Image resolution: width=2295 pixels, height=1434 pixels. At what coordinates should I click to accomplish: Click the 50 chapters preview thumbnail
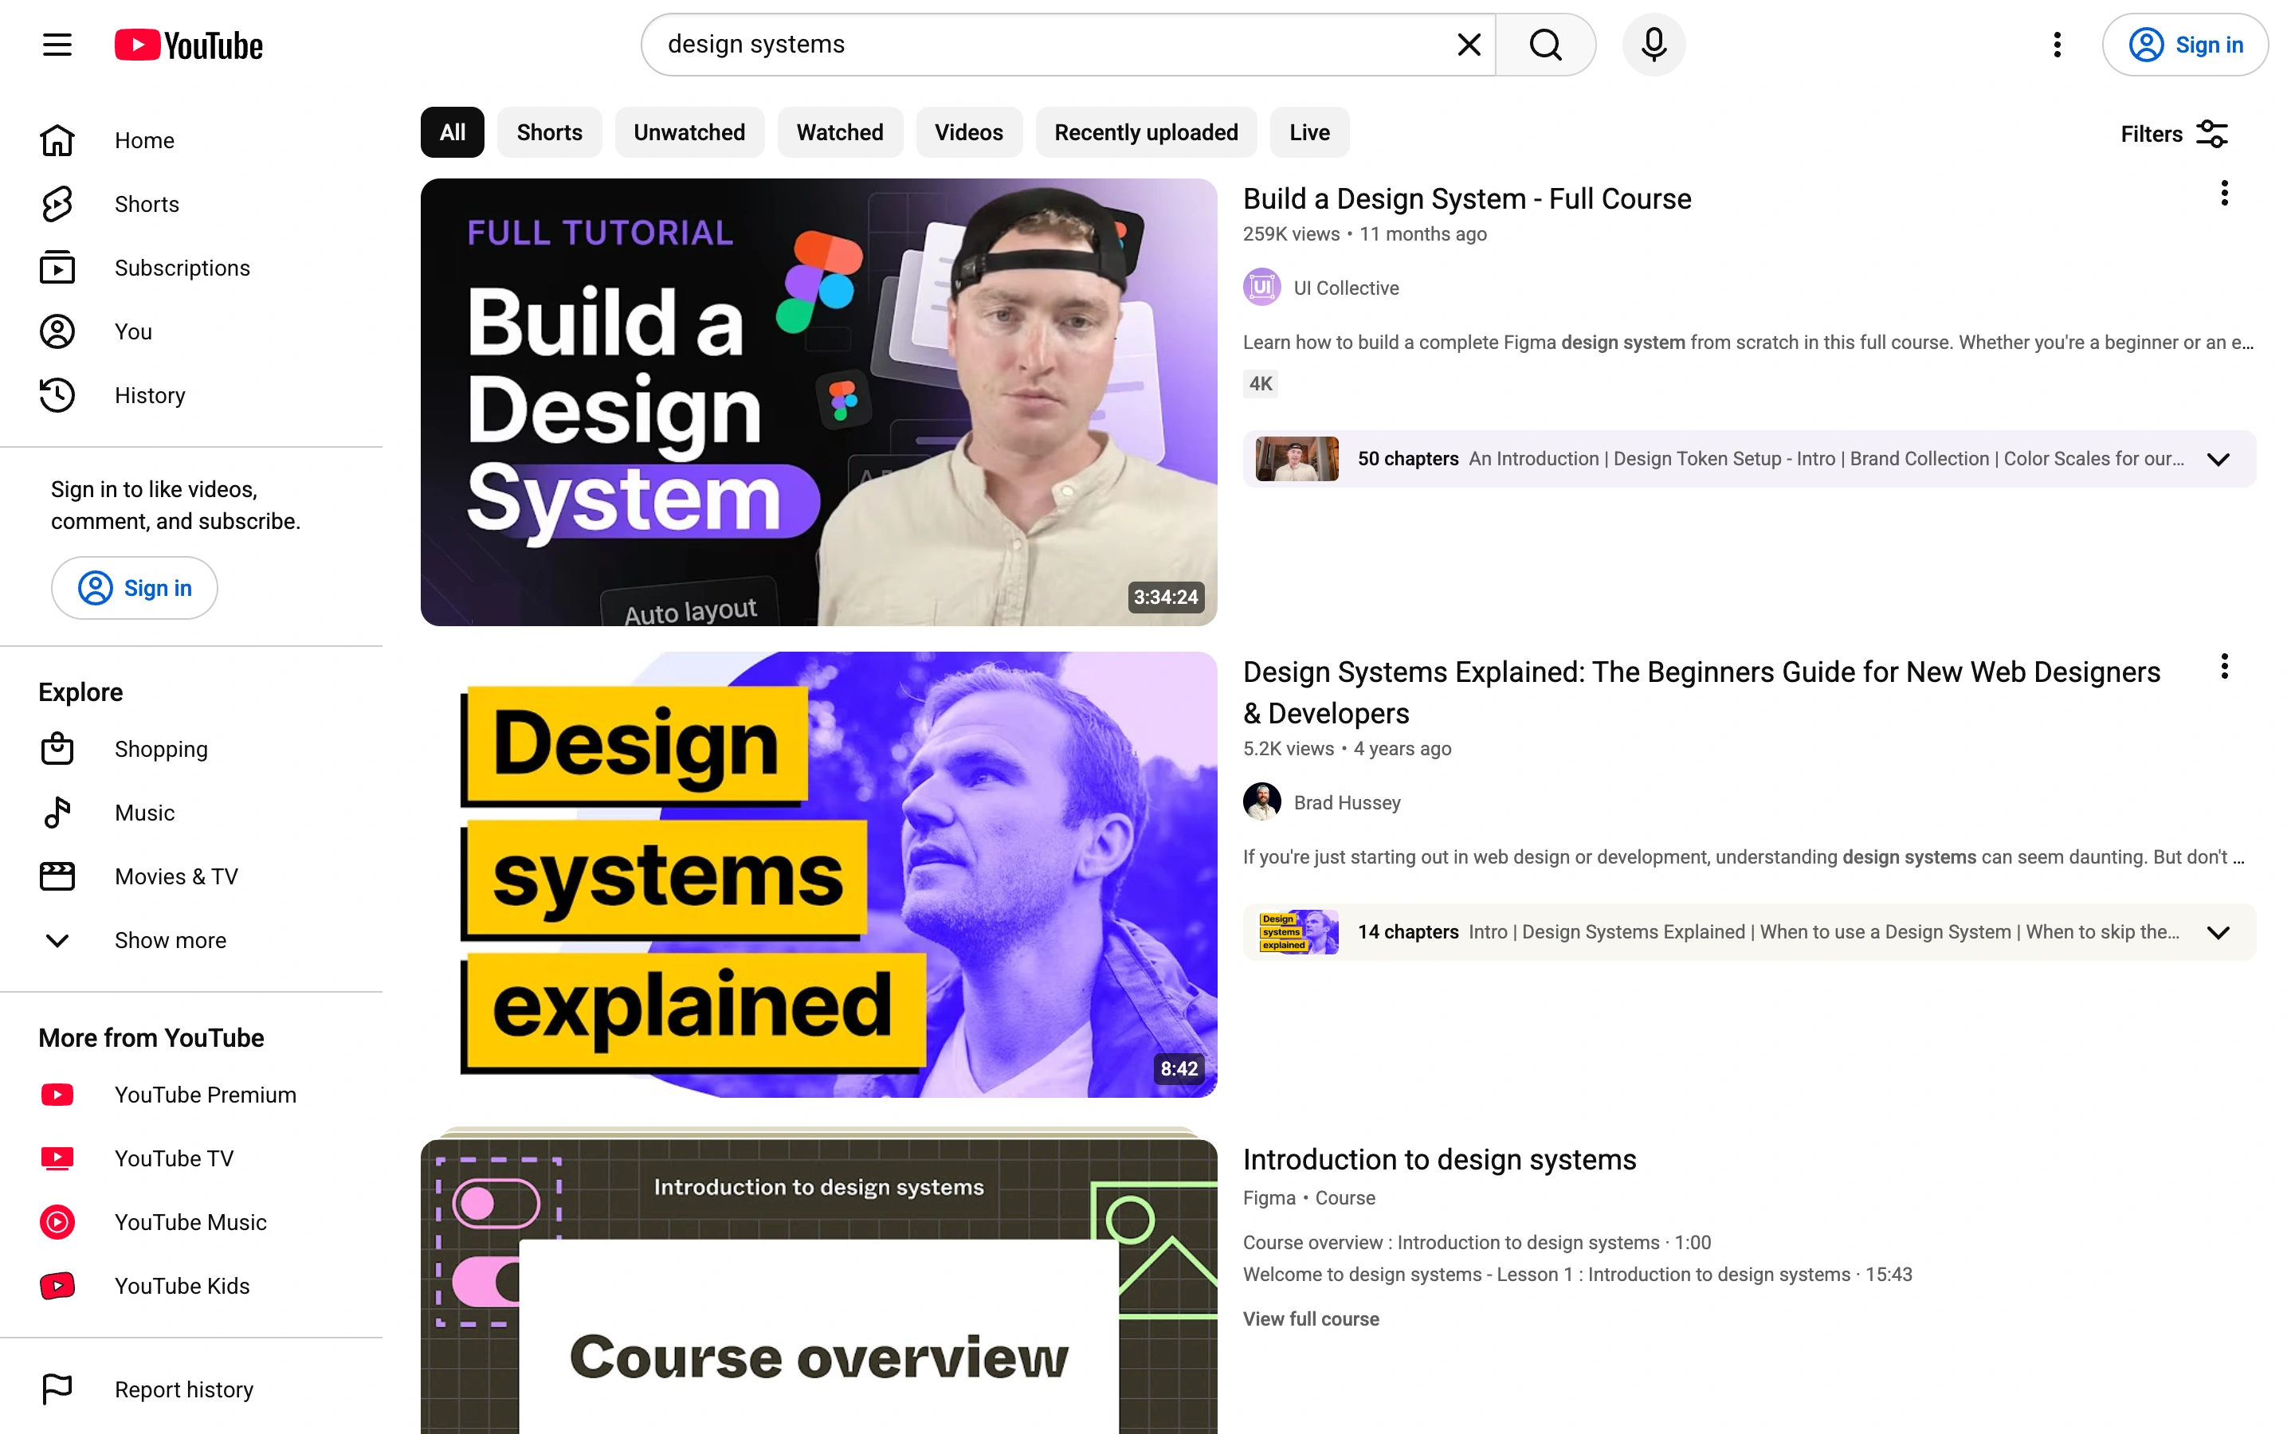click(1297, 459)
